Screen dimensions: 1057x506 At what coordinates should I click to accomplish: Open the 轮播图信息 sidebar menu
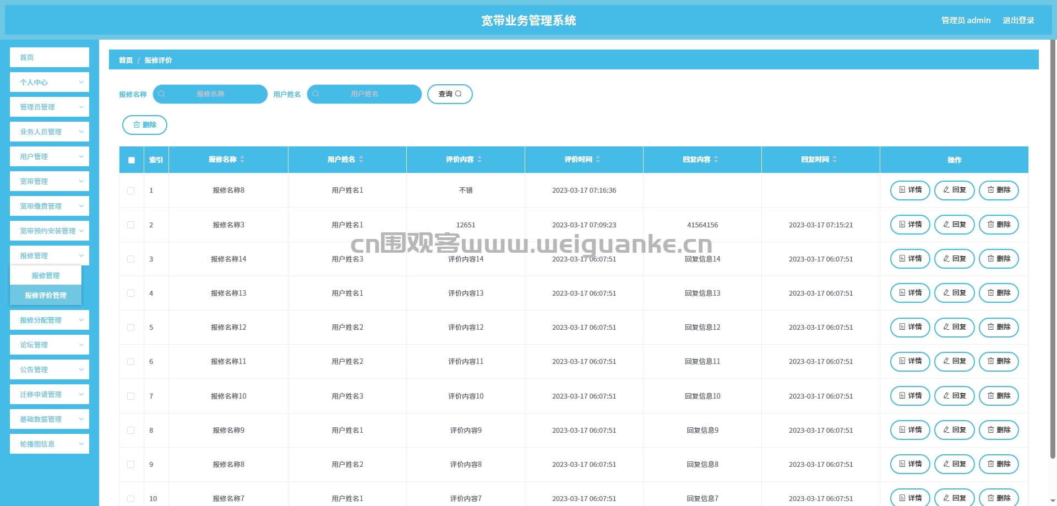tap(50, 444)
